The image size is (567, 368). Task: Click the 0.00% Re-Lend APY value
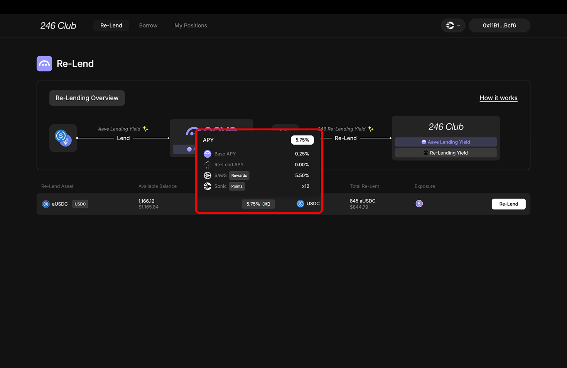point(302,165)
